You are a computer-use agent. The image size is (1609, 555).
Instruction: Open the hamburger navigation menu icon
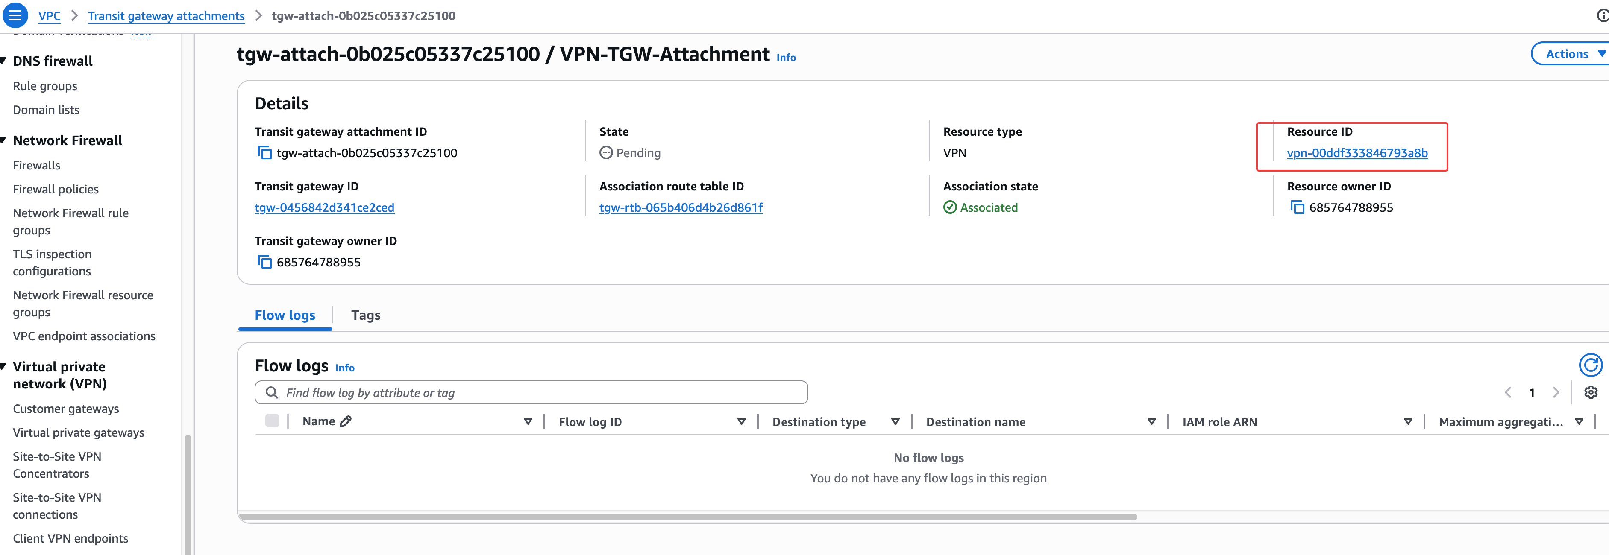coord(15,16)
